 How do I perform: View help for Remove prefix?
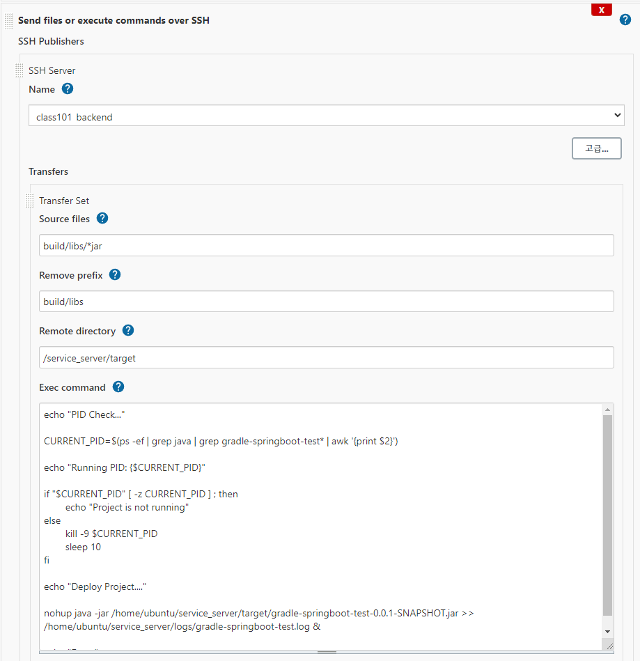(114, 274)
